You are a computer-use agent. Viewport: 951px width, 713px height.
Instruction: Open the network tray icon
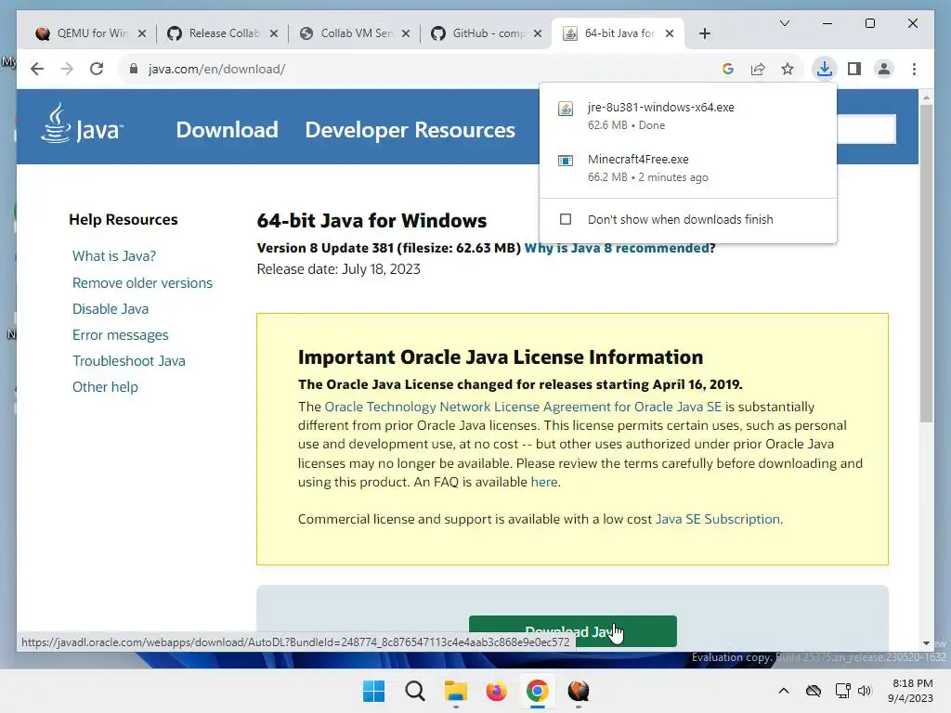tap(841, 691)
